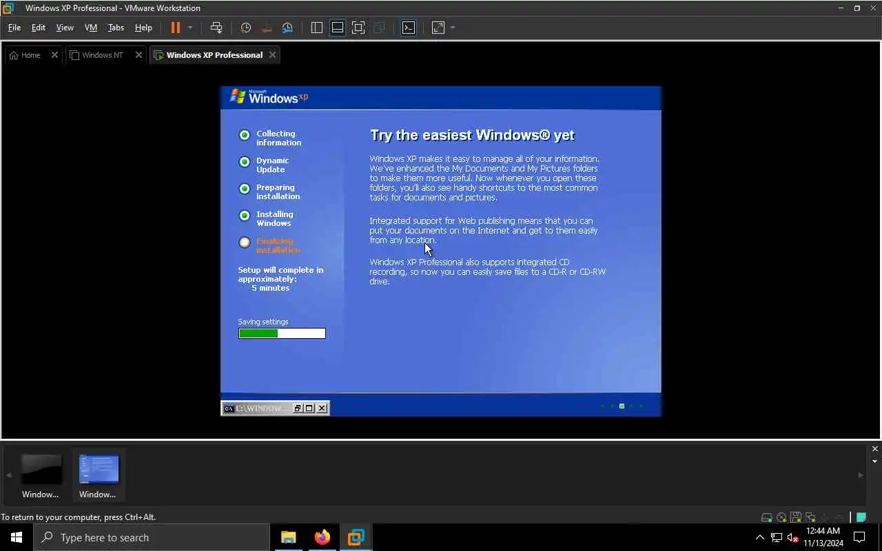This screenshot has height=551, width=882.
Task: Open the stretch display dropdown arrow
Action: coord(453,28)
